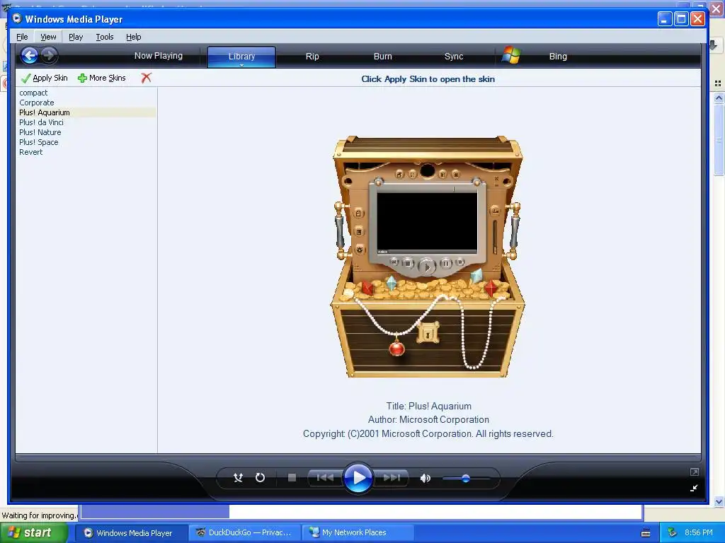Switch to Now Playing tab
725x543 pixels.
click(x=159, y=56)
